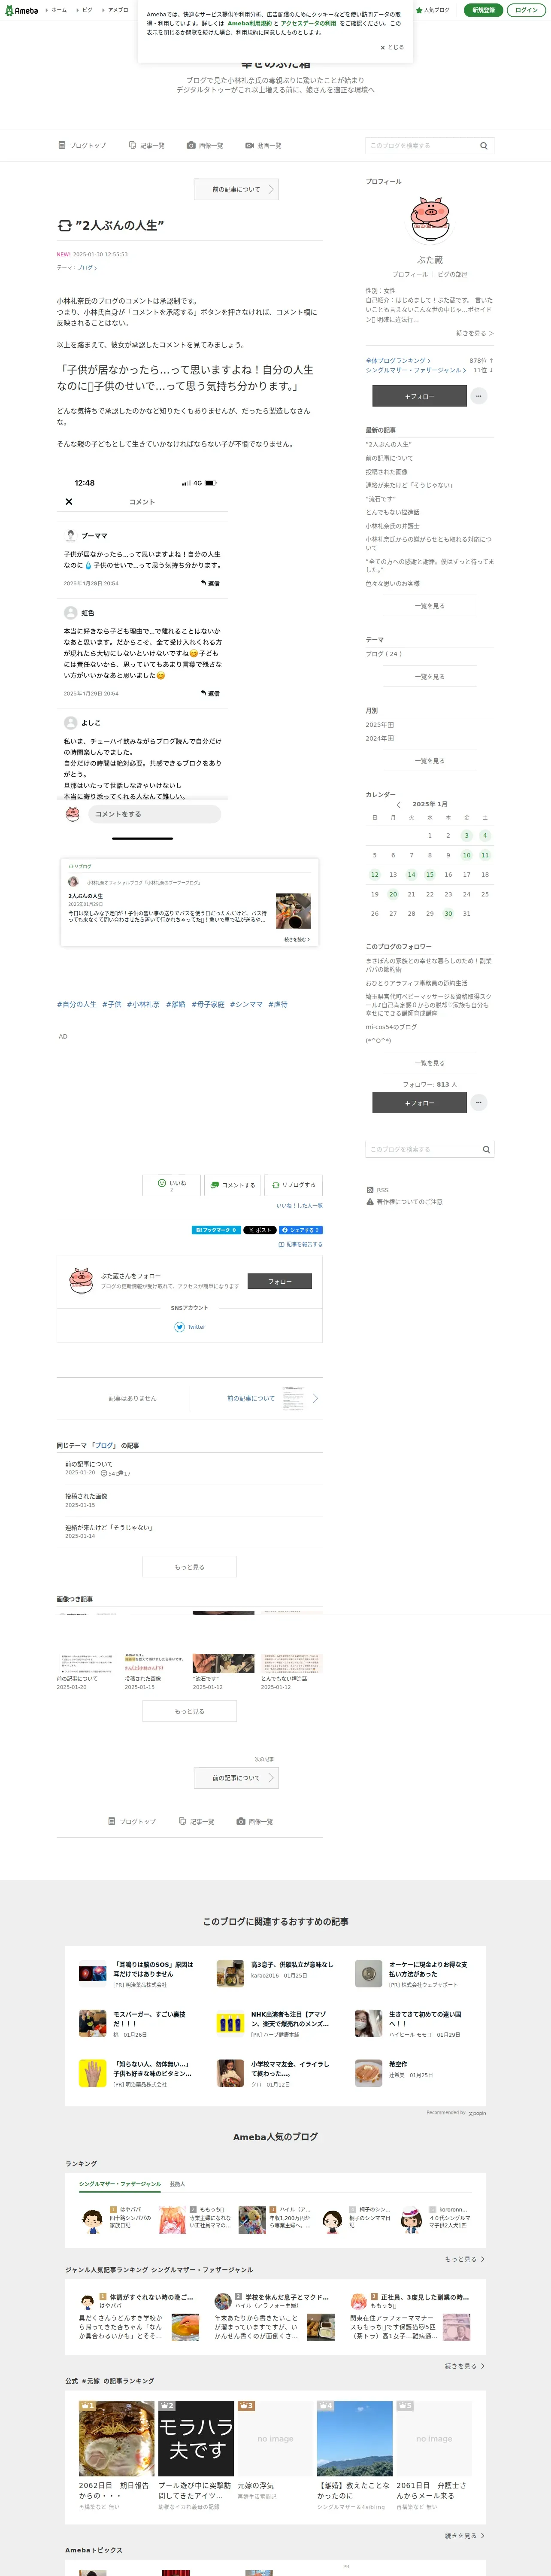This screenshot has width=551, height=2576.
Task: Click 記事を報告する link
Action: [300, 1245]
